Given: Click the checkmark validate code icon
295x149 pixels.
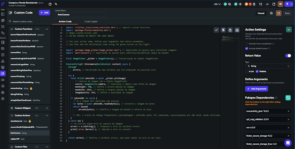Looking at the screenshot, I should (x=217, y=30).
